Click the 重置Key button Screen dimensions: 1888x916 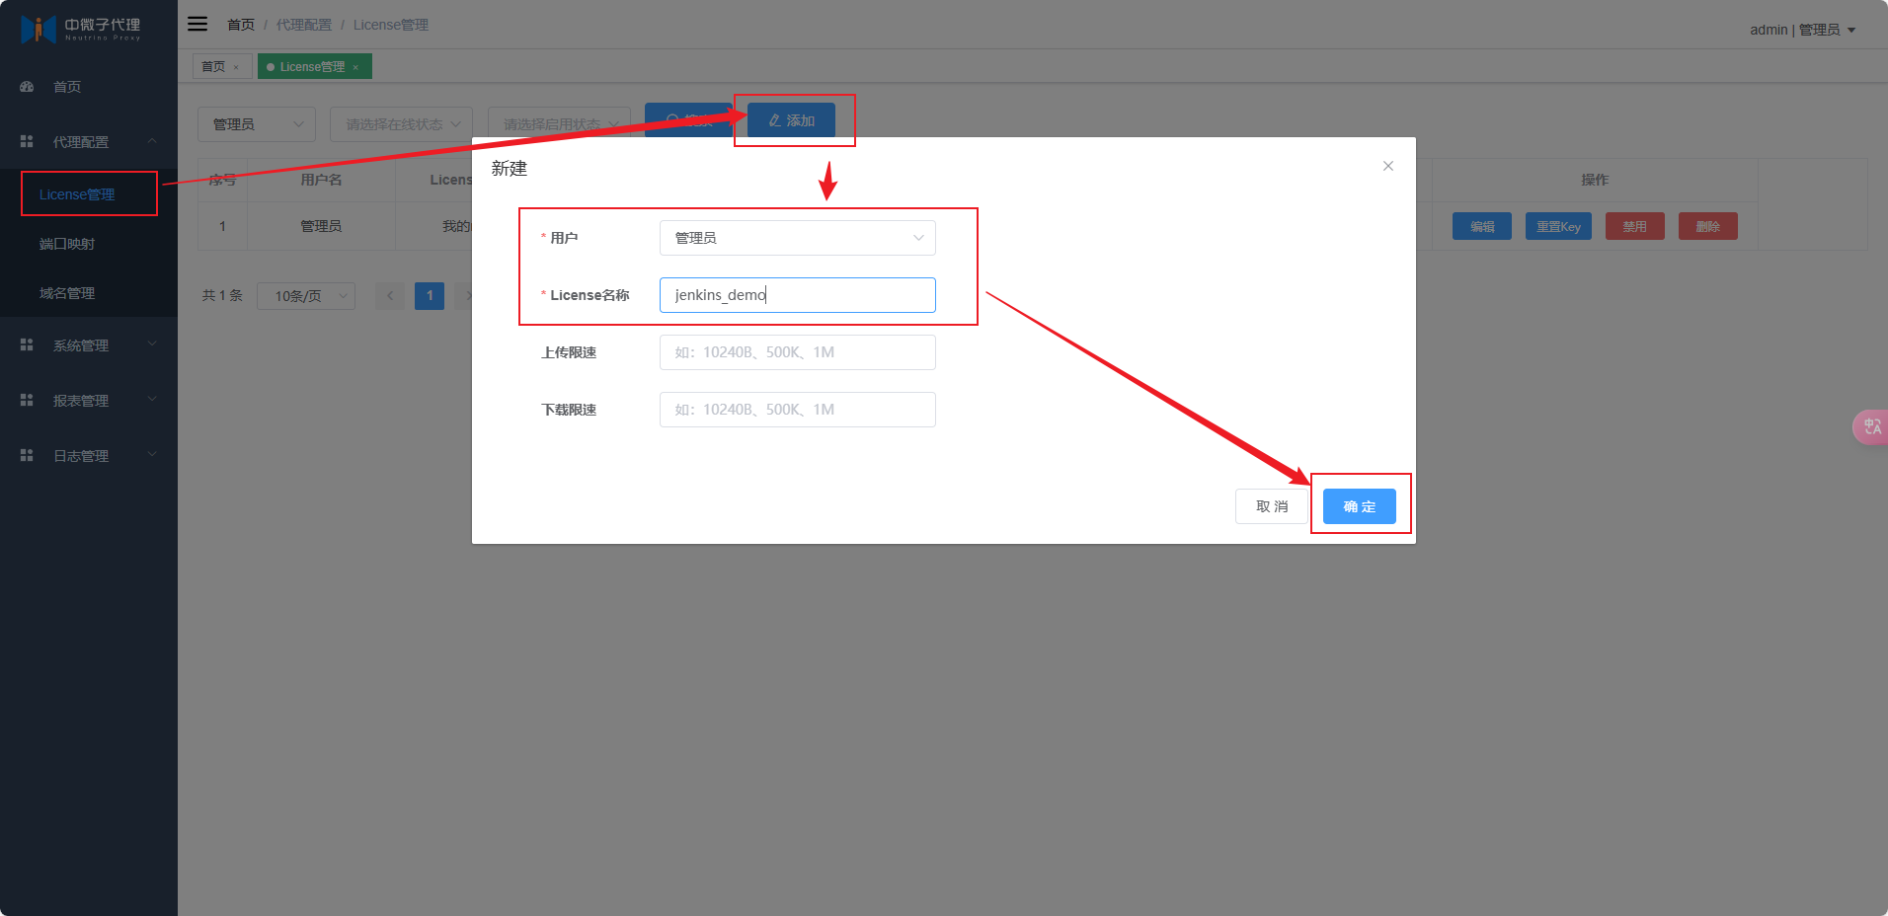click(1558, 226)
